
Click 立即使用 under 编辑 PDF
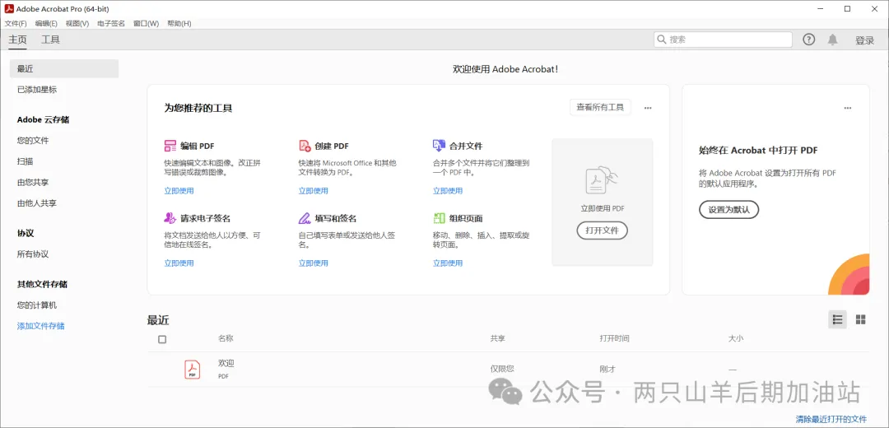coord(179,191)
